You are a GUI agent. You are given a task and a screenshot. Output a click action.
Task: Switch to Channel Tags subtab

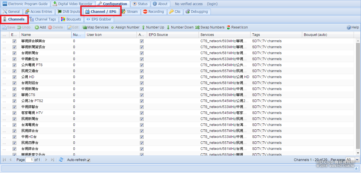43,19
